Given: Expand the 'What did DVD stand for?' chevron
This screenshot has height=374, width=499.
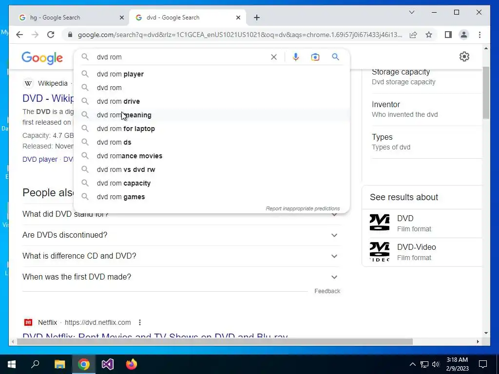Looking at the screenshot, I should (334, 215).
